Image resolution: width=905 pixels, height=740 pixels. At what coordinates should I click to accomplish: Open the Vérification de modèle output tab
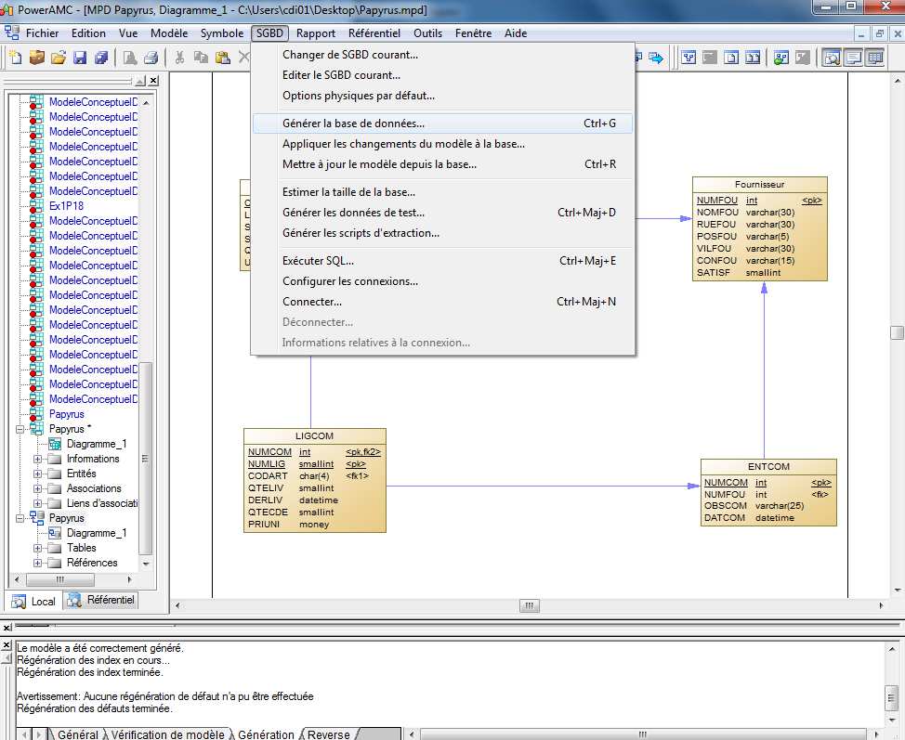(166, 734)
